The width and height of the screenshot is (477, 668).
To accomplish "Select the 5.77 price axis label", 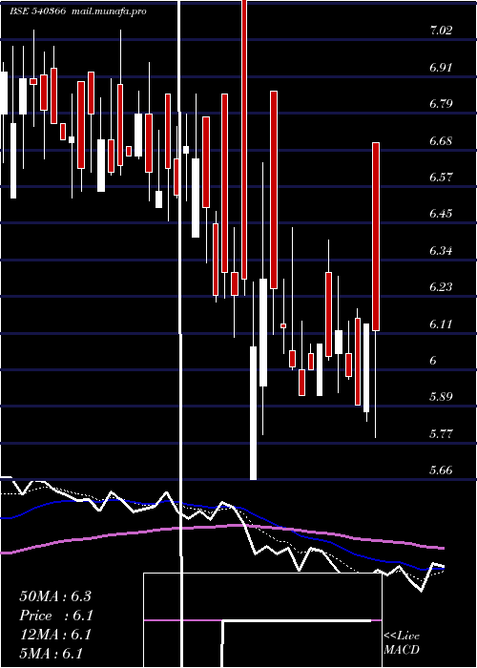I will 441,434.
